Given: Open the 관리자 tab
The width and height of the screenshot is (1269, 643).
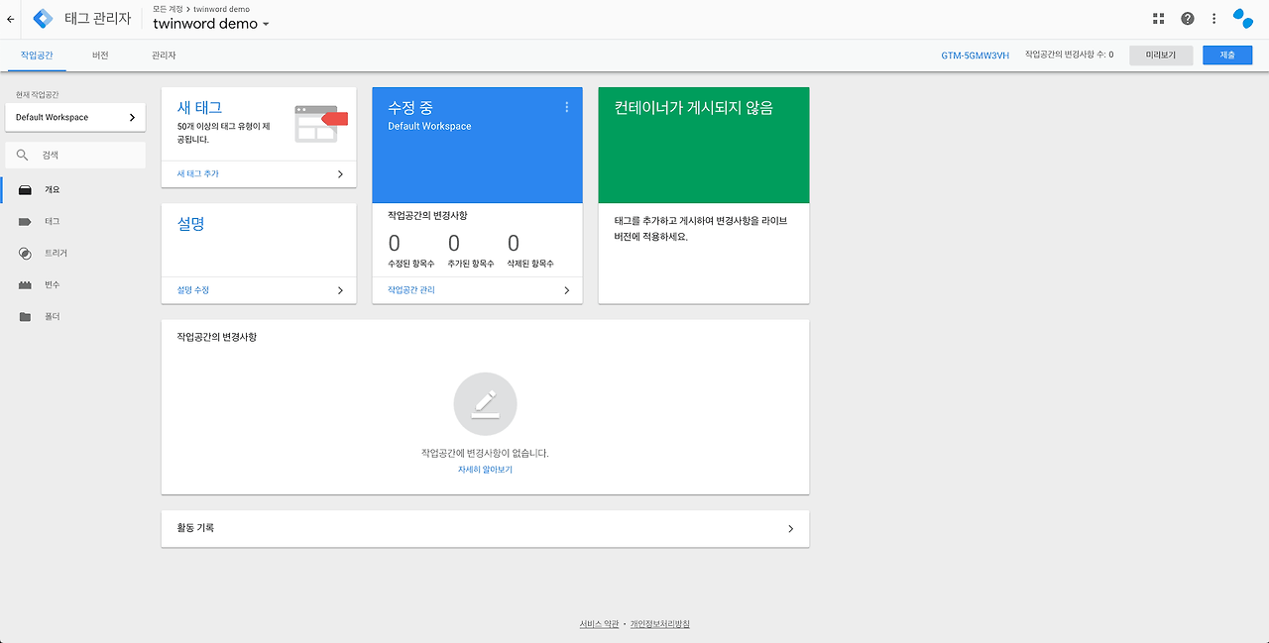Looking at the screenshot, I should pyautogui.click(x=164, y=56).
